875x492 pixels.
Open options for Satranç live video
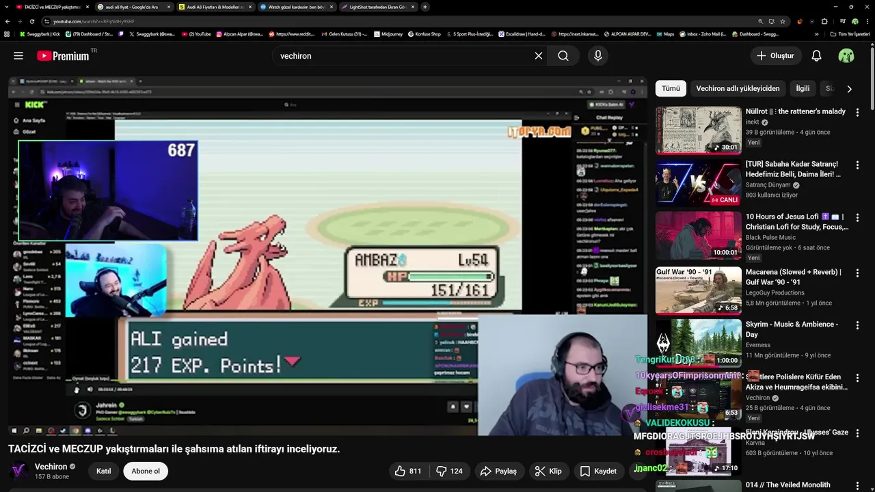pos(857,165)
